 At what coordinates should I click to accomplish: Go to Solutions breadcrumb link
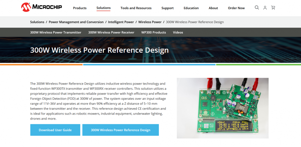pos(37,22)
